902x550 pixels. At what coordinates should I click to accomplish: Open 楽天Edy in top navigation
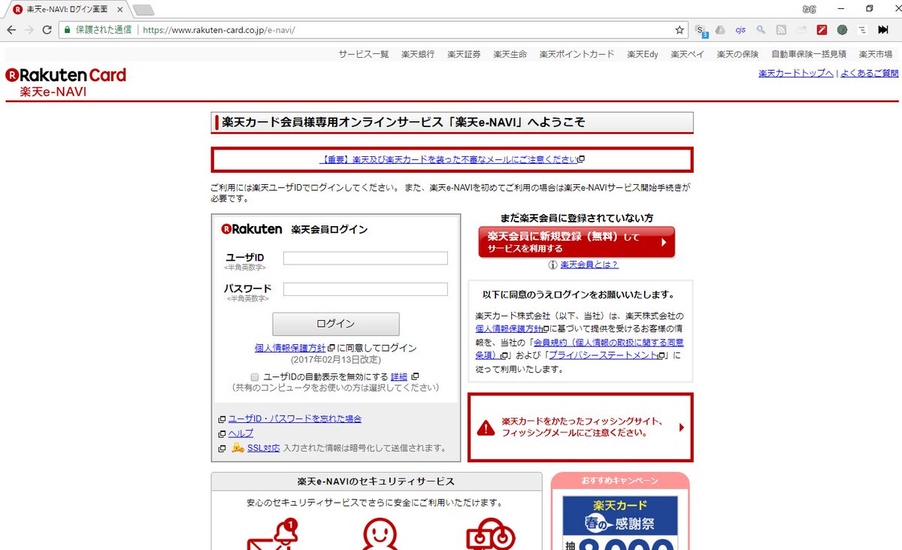(x=643, y=54)
